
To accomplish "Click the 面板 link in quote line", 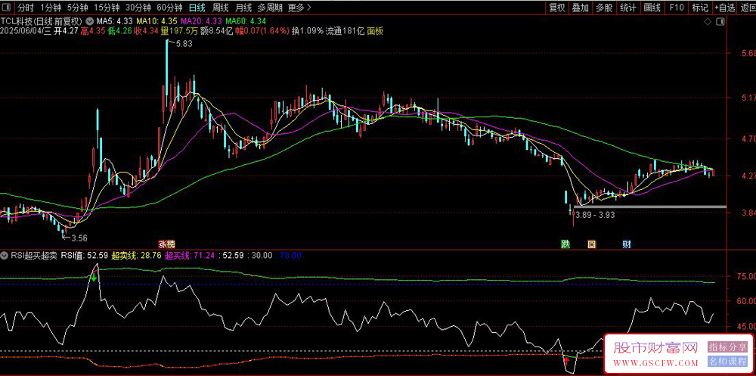I will tap(375, 31).
